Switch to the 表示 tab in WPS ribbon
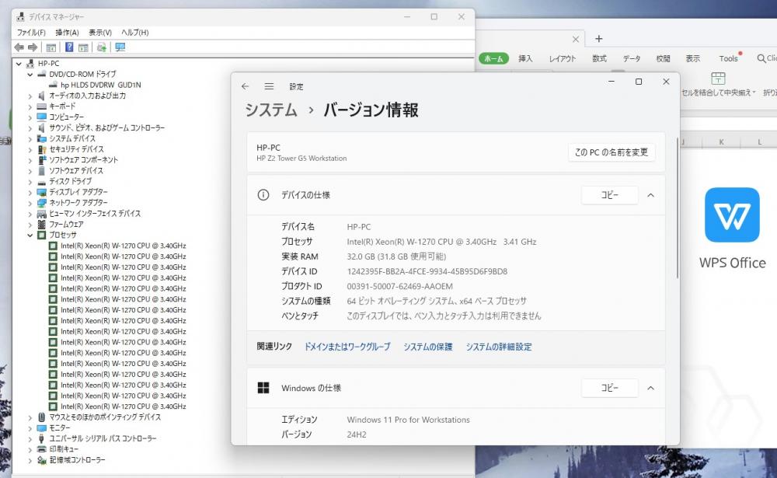Screen dimensions: 777x478 tap(693, 58)
